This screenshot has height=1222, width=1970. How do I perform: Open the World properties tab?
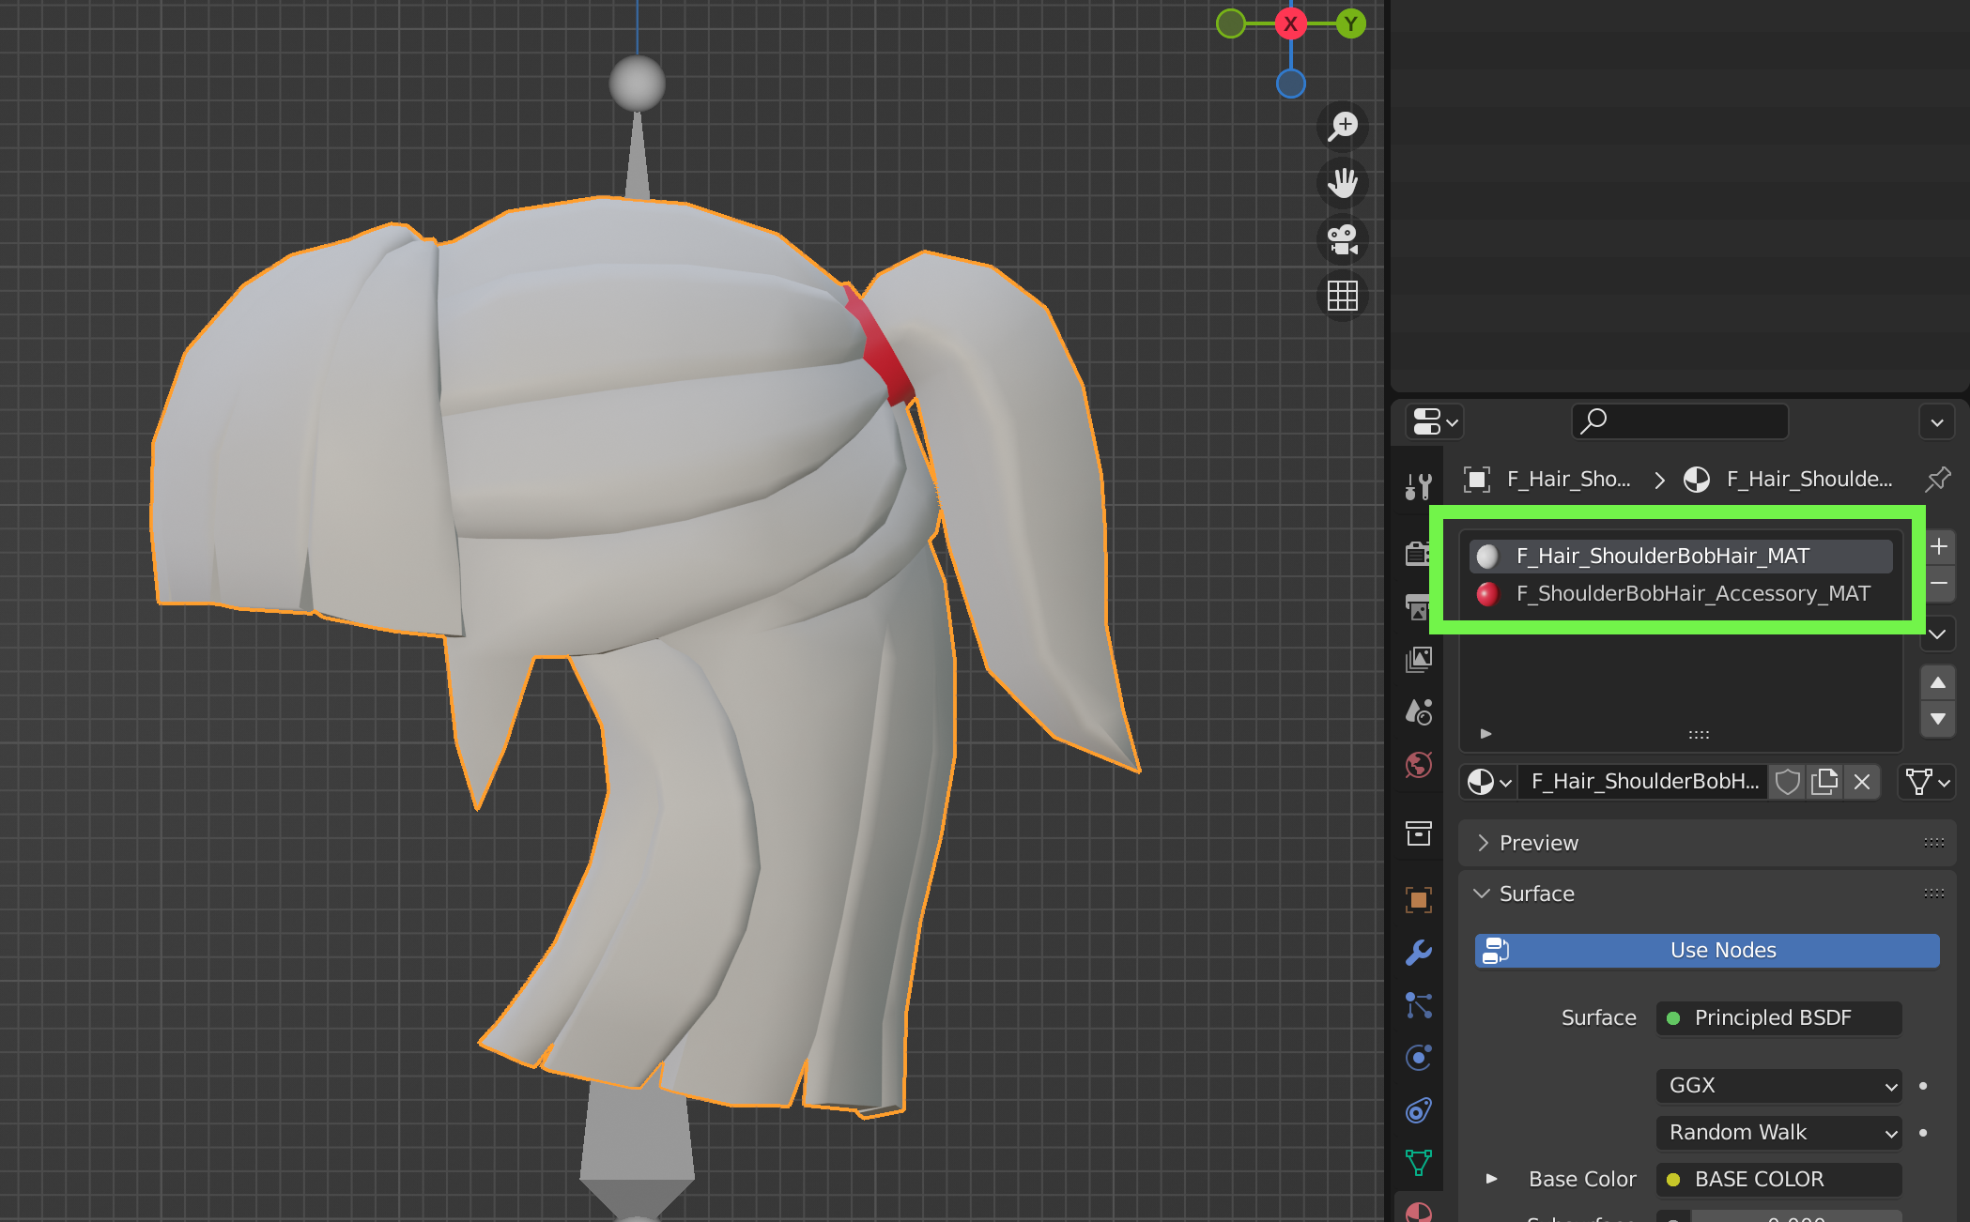coord(1418,765)
